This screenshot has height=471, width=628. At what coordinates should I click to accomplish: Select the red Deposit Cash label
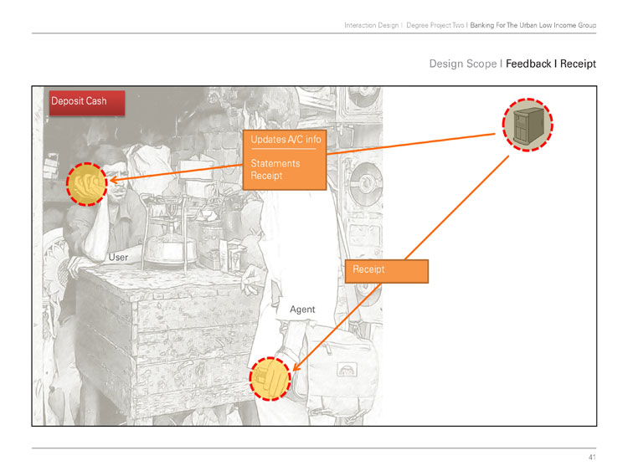click(87, 103)
